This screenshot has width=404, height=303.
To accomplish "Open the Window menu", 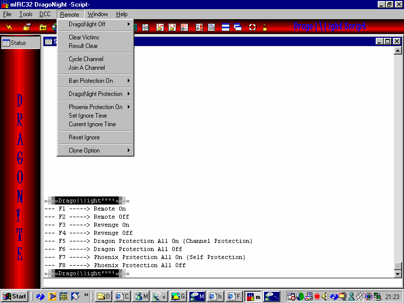I will 97,14.
